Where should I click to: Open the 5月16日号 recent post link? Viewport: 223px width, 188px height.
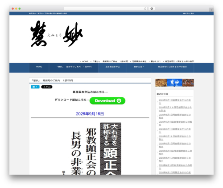175,152
